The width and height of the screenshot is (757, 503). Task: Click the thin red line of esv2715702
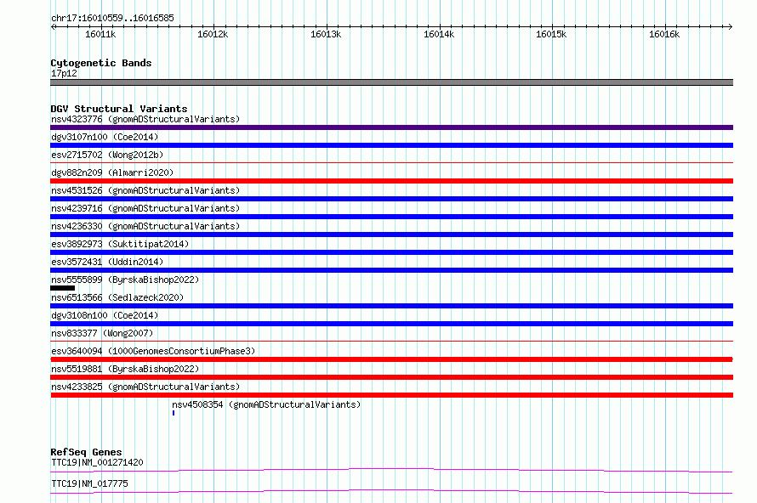click(x=391, y=163)
